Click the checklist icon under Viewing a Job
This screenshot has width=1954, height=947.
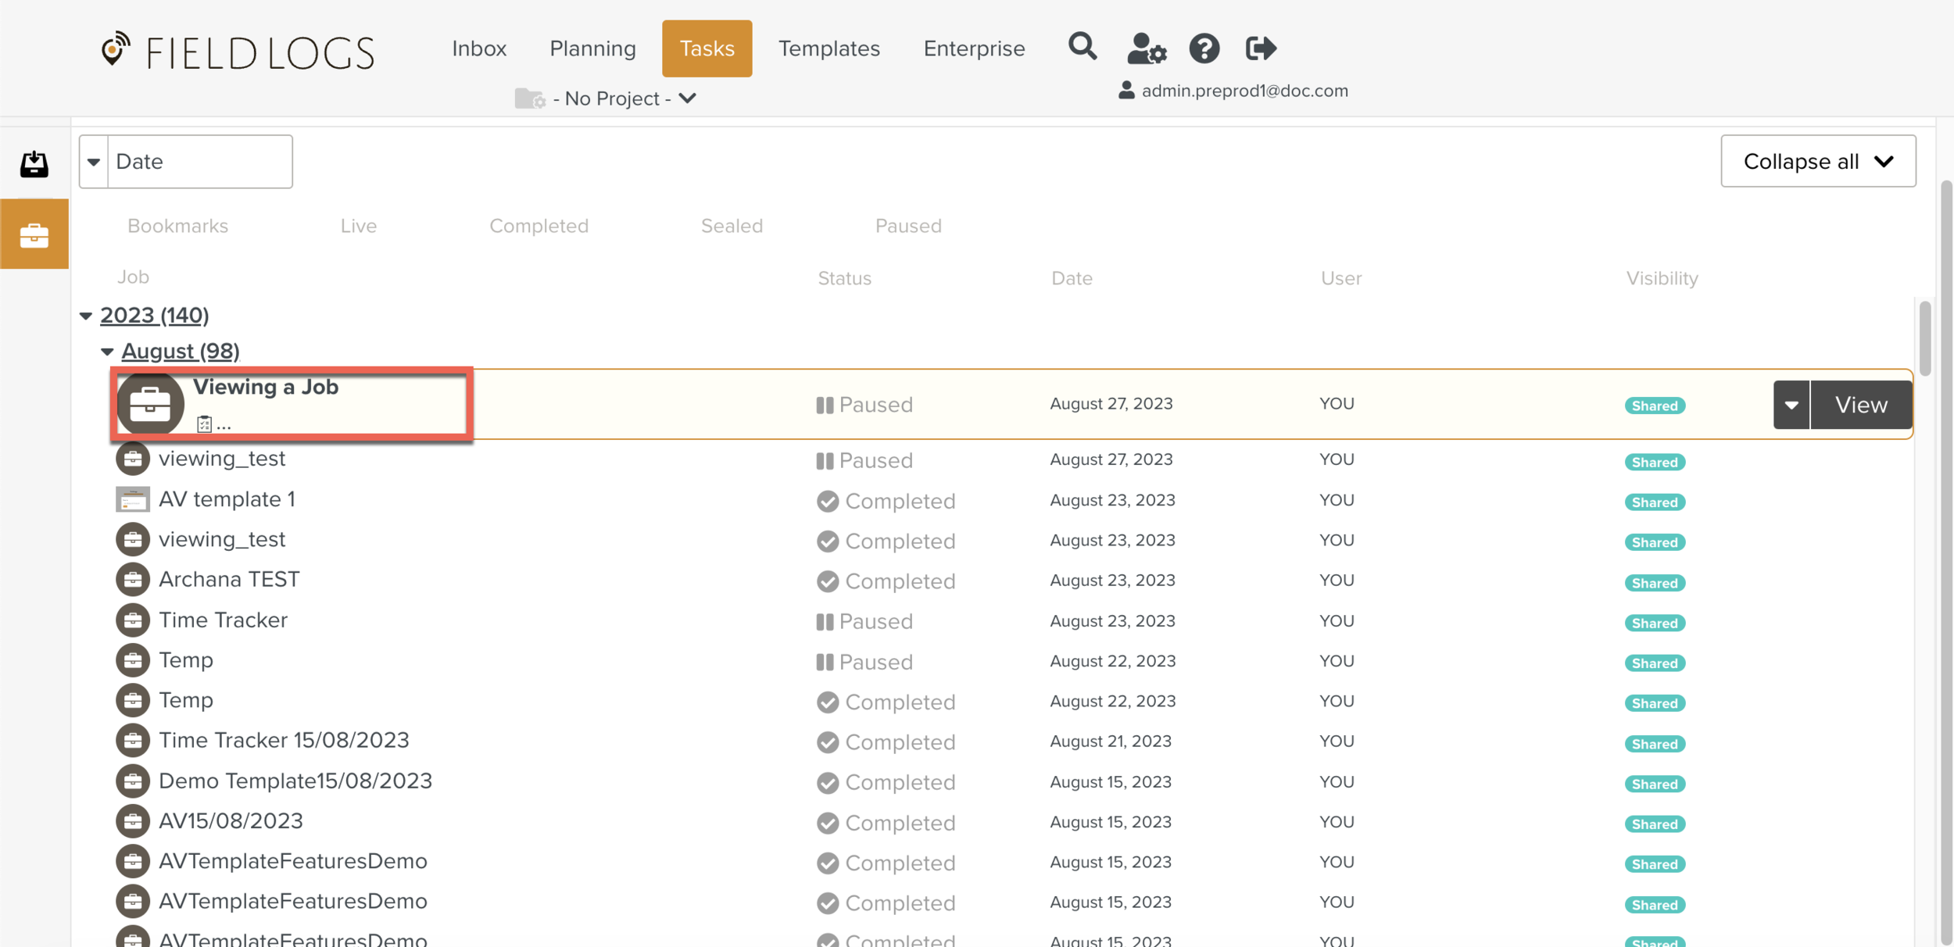pyautogui.click(x=204, y=424)
